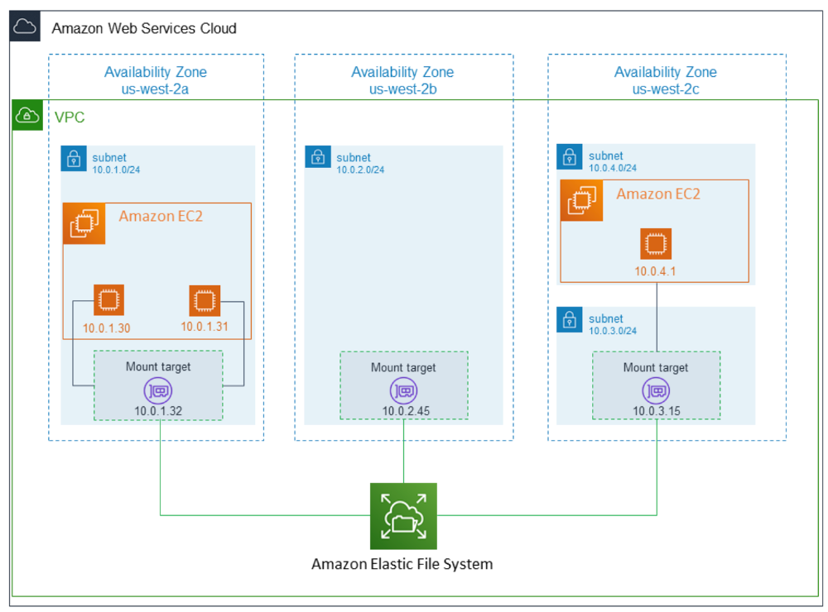Click the '10.0.4.0/24' subnet CIDR text
This screenshot has height=612, width=828.
tap(613, 169)
